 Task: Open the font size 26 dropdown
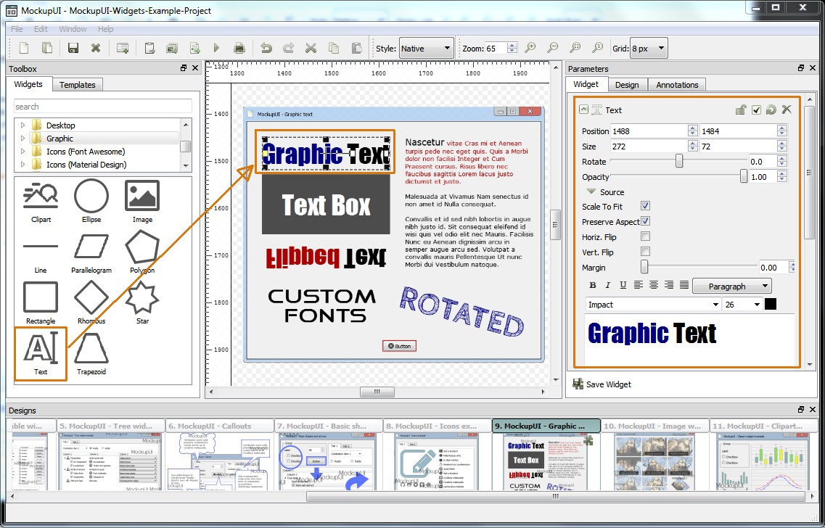(x=742, y=305)
